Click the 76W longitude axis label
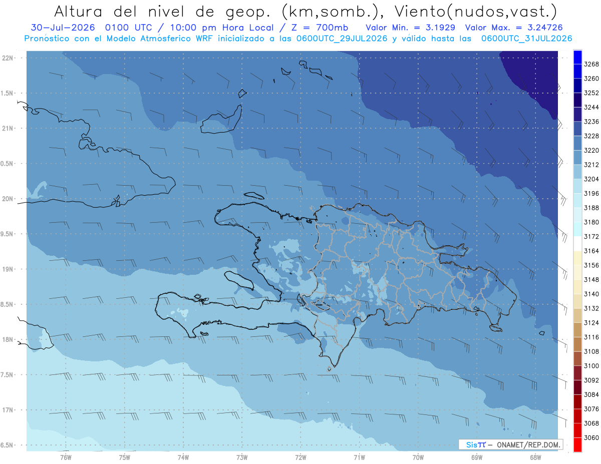Screen dimensions: 601x464 point(66,456)
